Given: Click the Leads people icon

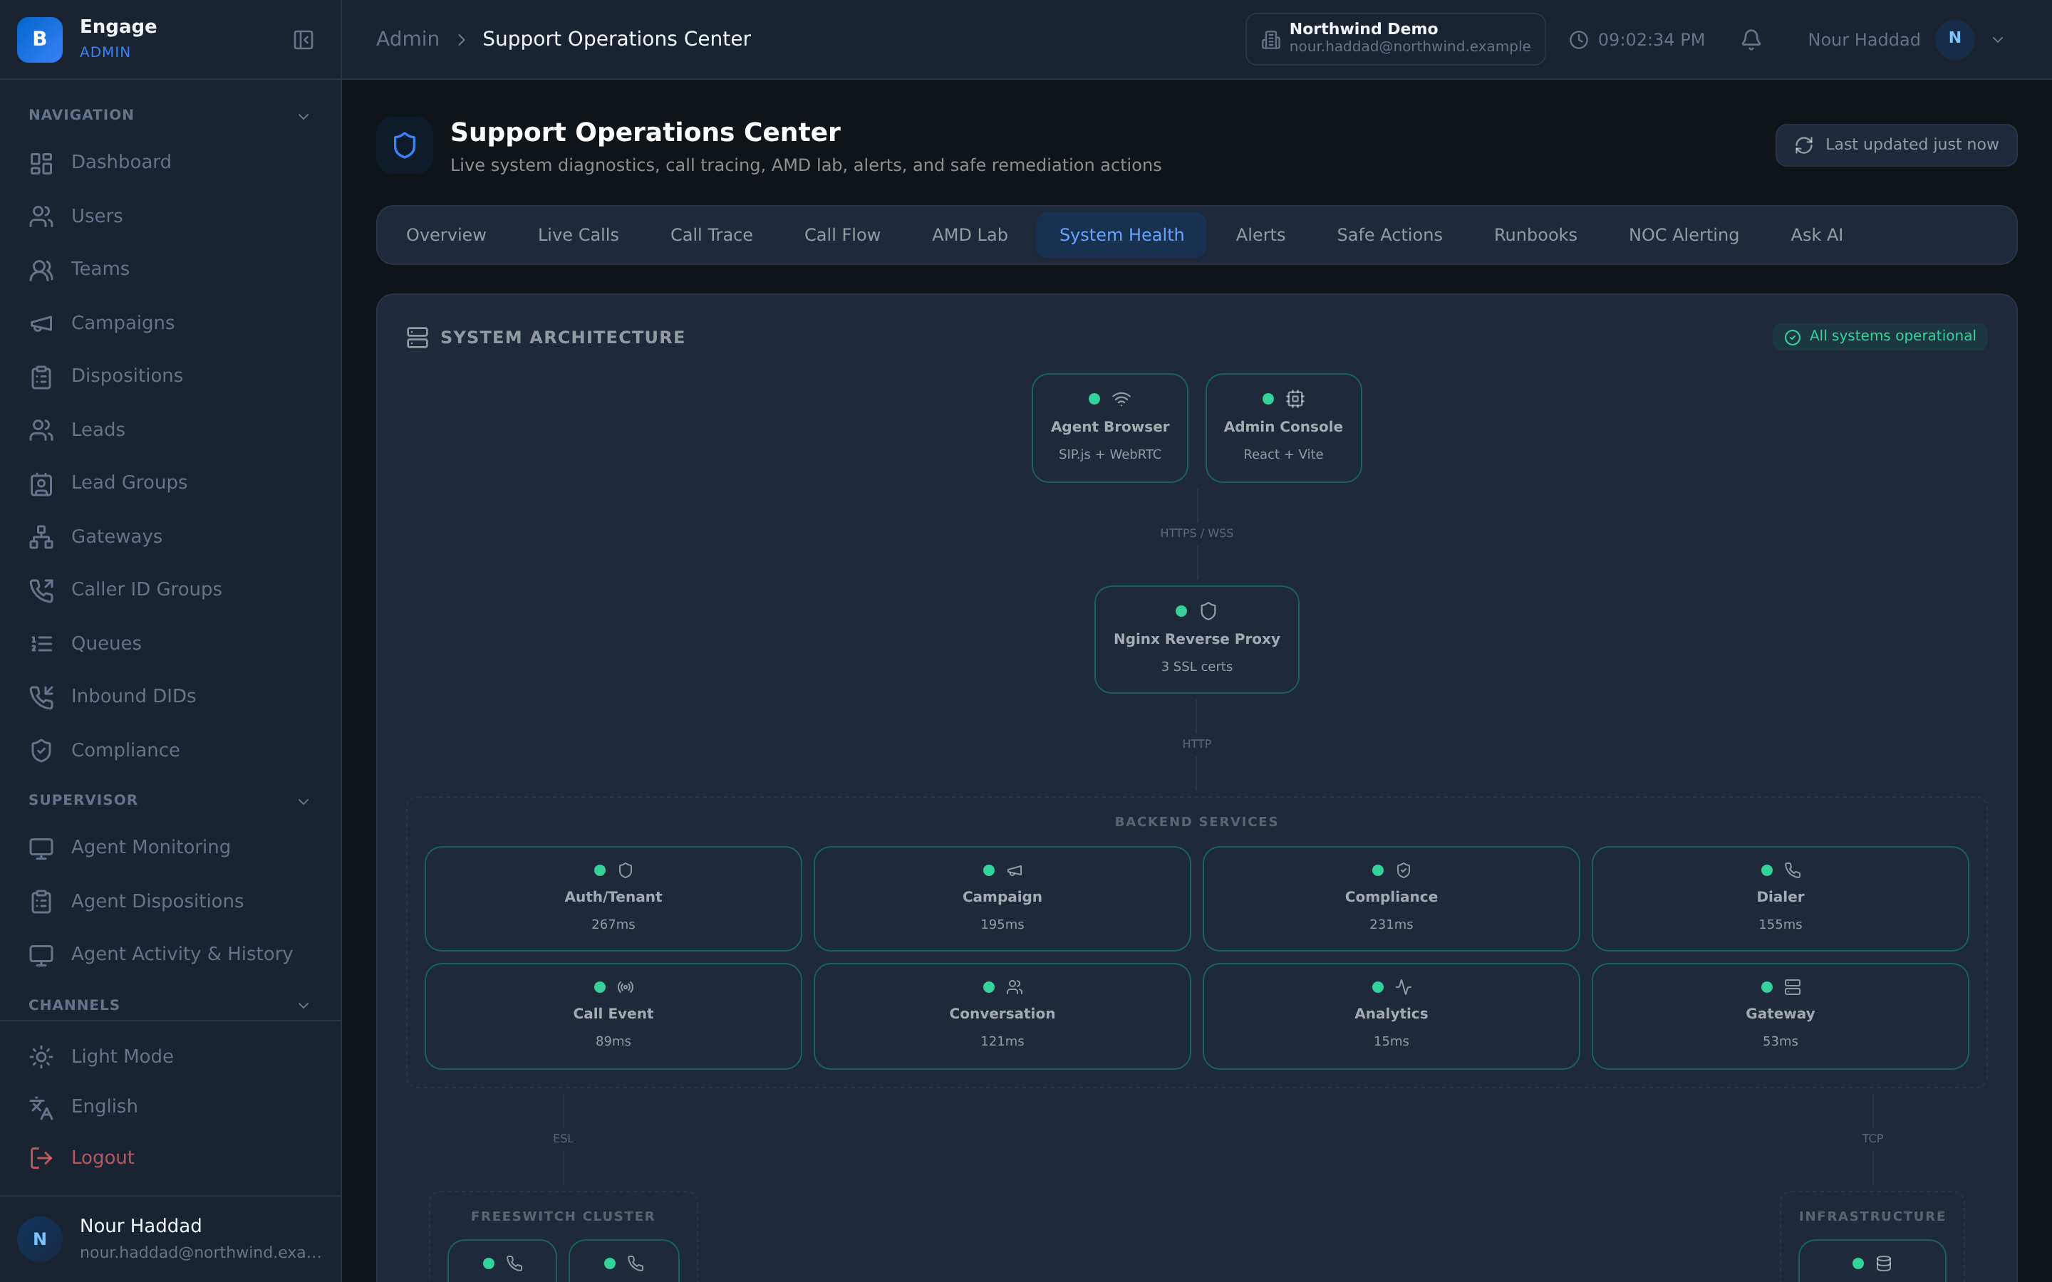Looking at the screenshot, I should tap(41, 430).
